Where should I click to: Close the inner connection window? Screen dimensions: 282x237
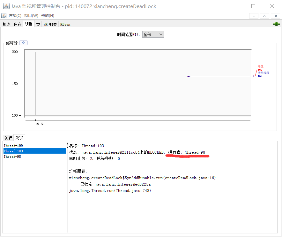(276, 16)
